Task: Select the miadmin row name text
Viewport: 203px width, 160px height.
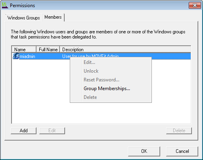Action: pos(27,56)
